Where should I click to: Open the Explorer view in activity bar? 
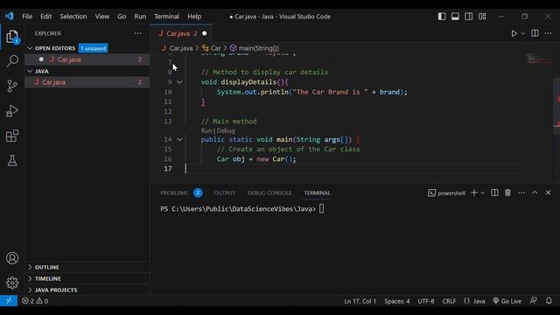point(12,37)
